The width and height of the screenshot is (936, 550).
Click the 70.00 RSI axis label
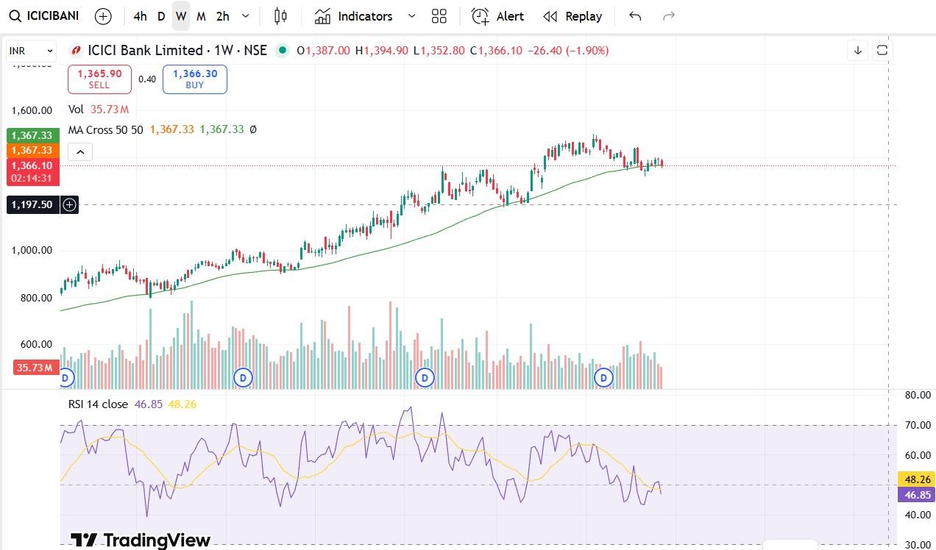tap(917, 425)
